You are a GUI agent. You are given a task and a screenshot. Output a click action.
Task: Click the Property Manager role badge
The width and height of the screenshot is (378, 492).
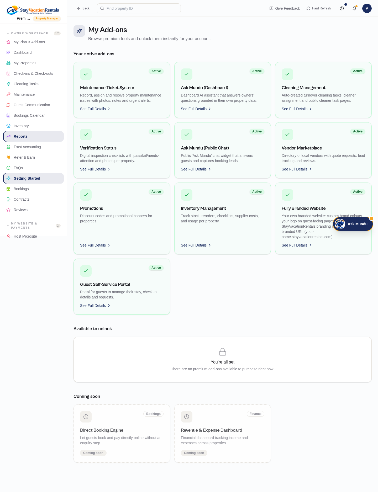(x=47, y=18)
